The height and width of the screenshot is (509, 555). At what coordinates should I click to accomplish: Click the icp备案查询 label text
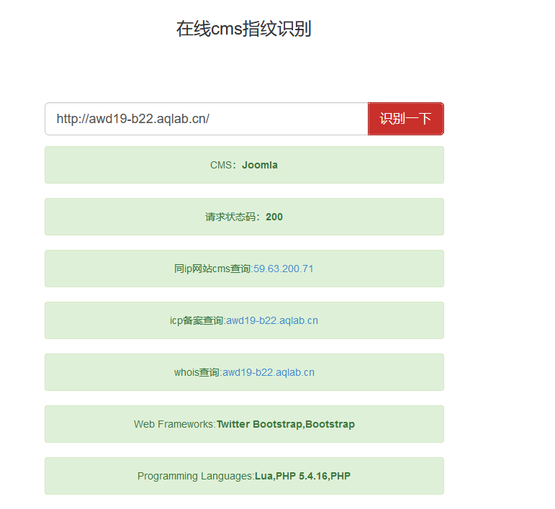(x=198, y=320)
